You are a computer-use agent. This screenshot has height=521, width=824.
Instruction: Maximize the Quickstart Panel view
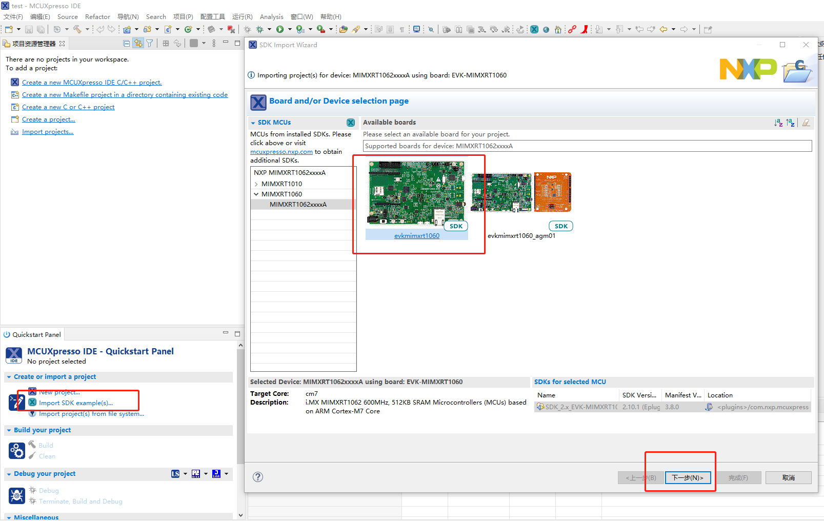tap(237, 334)
